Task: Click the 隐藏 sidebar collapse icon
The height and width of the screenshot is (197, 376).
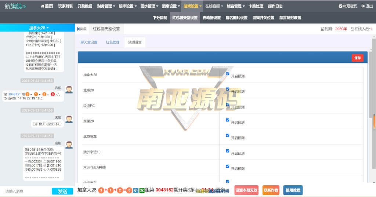Action: click(78, 29)
